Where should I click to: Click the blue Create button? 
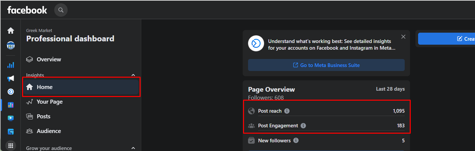pos(465,39)
